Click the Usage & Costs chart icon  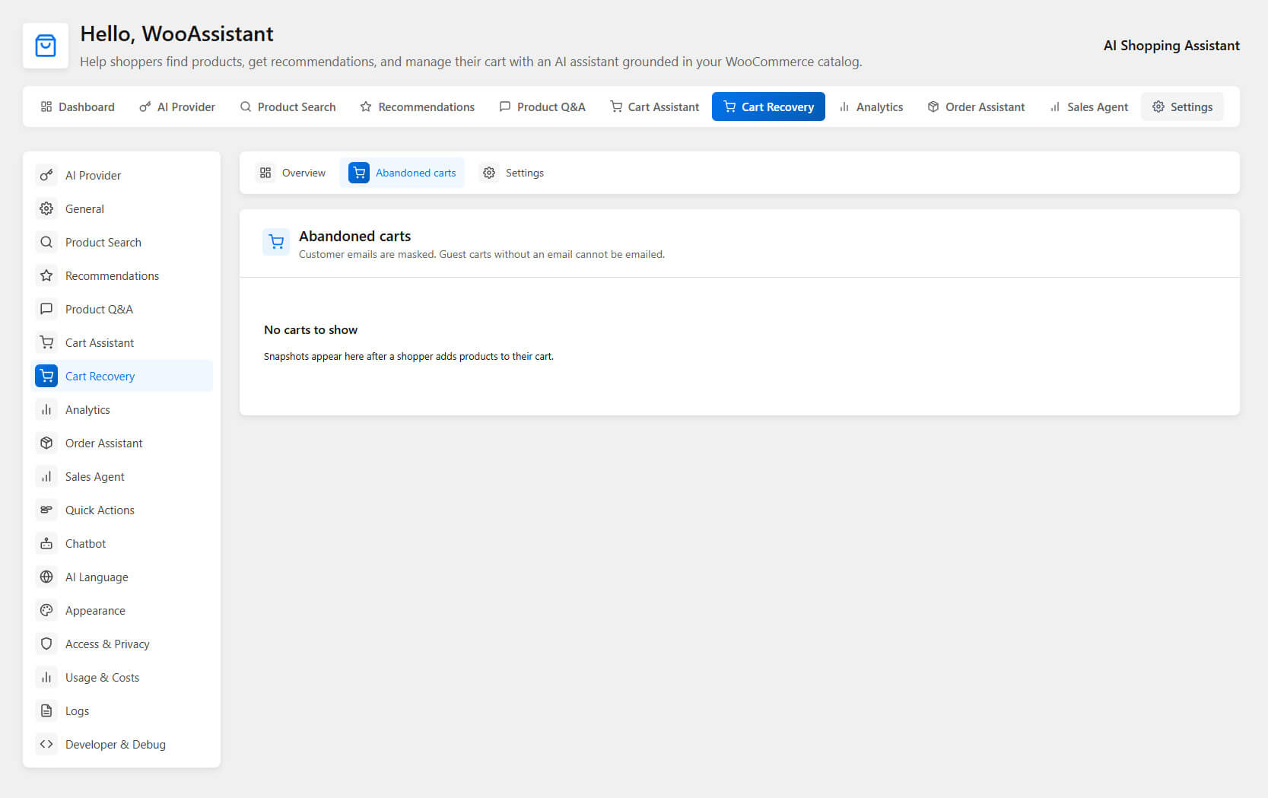tap(46, 677)
